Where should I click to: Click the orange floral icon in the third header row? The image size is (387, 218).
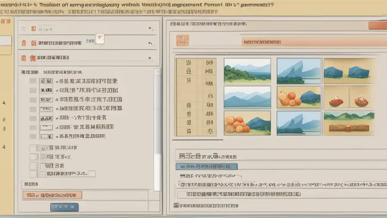(33, 58)
